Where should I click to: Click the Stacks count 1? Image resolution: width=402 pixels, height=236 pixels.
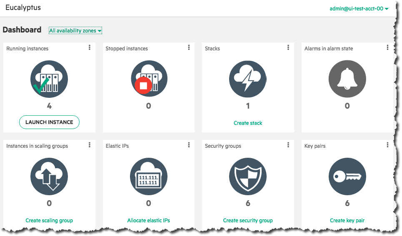tap(248, 106)
